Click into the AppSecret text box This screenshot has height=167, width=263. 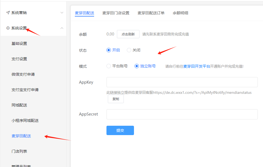182,114
